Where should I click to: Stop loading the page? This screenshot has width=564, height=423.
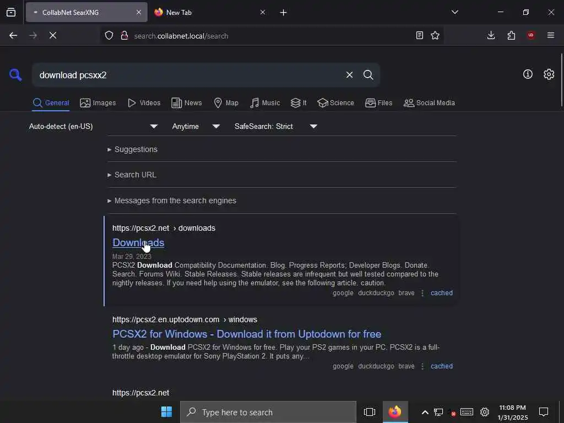tap(53, 35)
